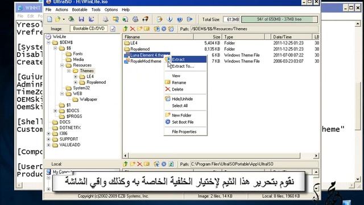
Task: Click Hide icon in image pane toolbar
Action: click(171, 29)
